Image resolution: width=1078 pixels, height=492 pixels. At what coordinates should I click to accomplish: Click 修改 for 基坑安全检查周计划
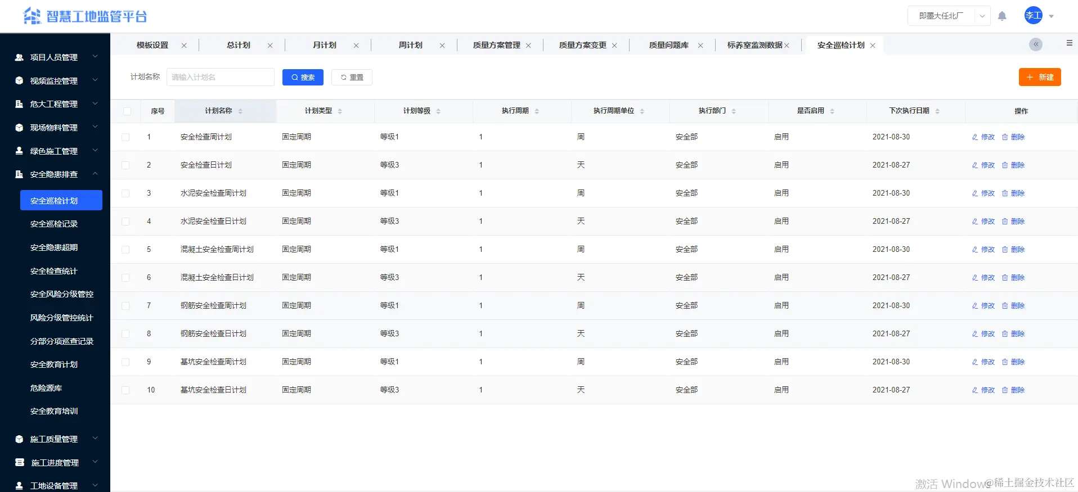983,362
